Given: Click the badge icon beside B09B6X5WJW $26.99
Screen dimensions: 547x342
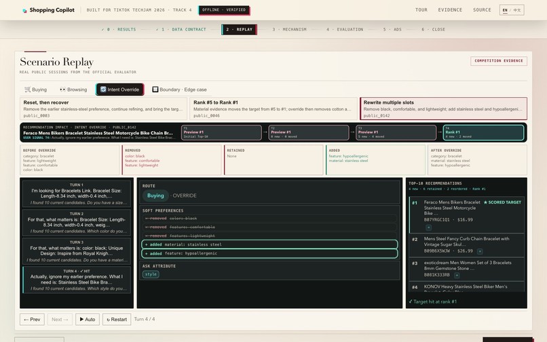Looking at the screenshot, I should pyautogui.click(x=480, y=251).
